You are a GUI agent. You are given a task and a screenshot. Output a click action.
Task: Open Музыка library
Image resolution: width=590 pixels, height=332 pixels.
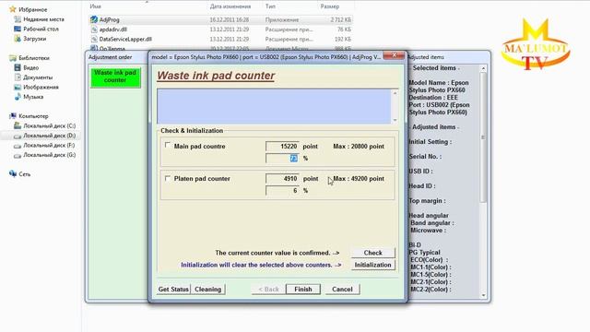click(33, 97)
